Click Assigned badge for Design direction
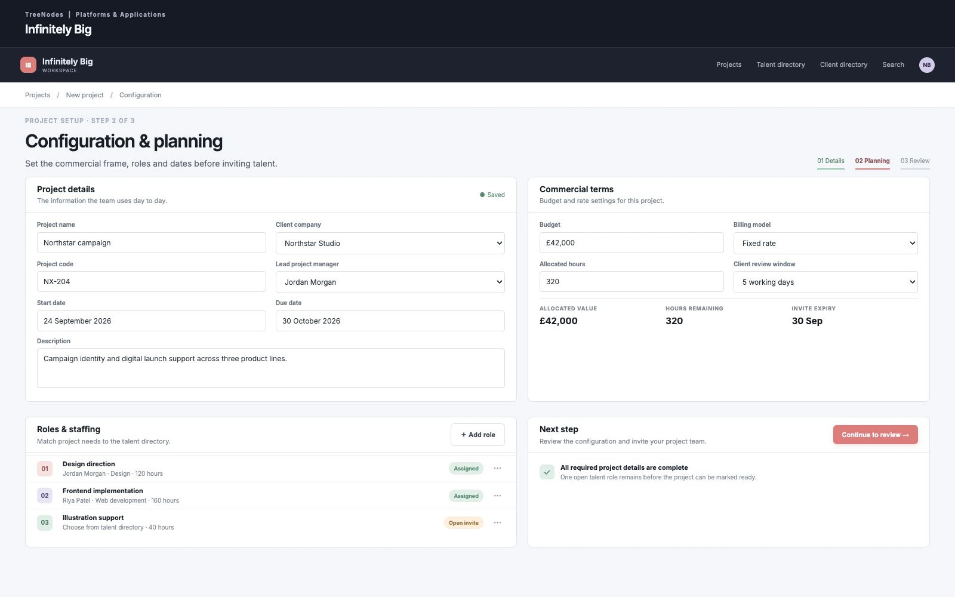Image resolution: width=955 pixels, height=597 pixels. coord(466,469)
